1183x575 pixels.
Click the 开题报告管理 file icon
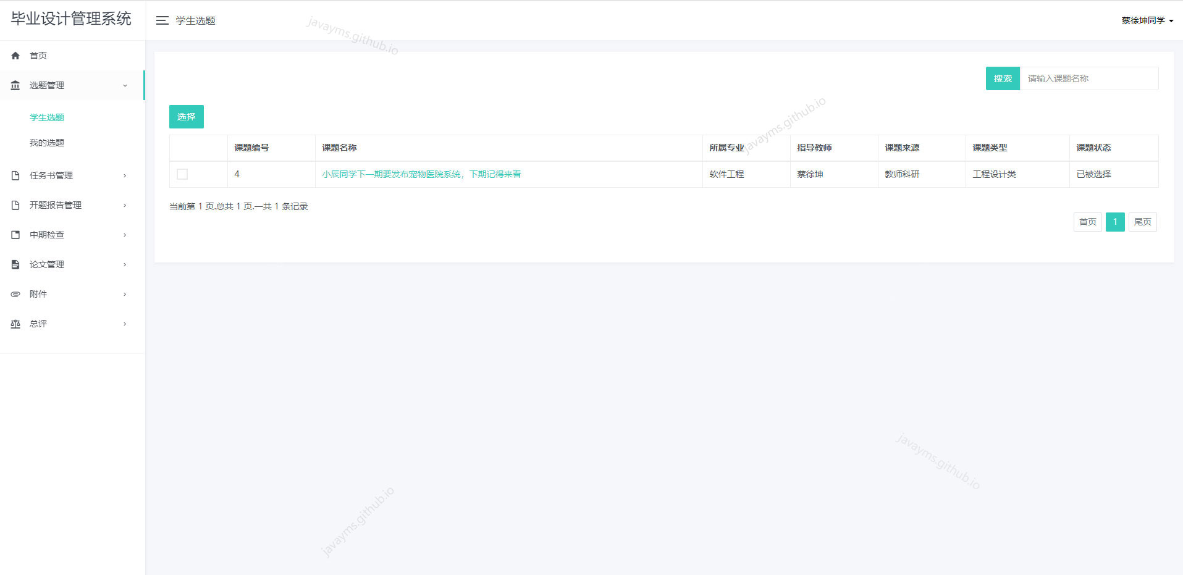click(x=15, y=205)
